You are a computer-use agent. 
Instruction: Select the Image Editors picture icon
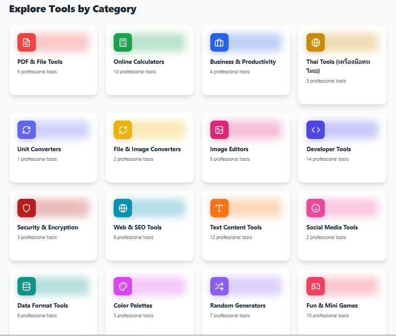pyautogui.click(x=219, y=130)
